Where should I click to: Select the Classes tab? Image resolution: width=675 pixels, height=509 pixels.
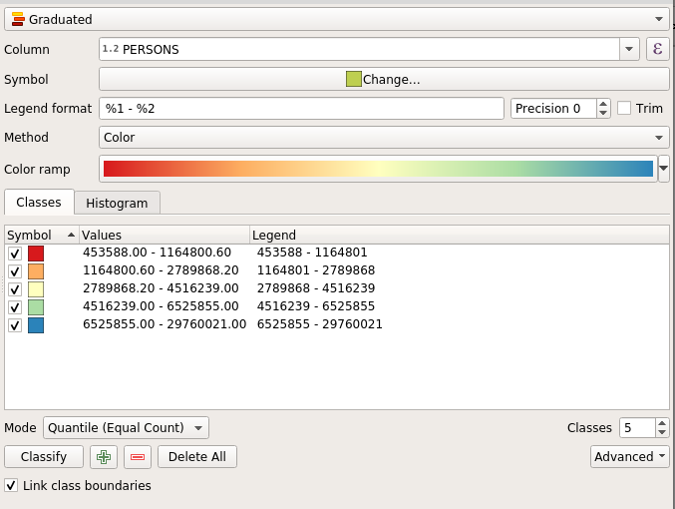(39, 202)
